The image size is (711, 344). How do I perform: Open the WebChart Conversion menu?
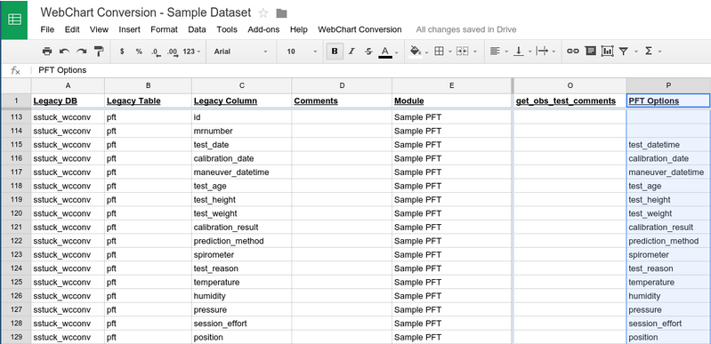[360, 29]
